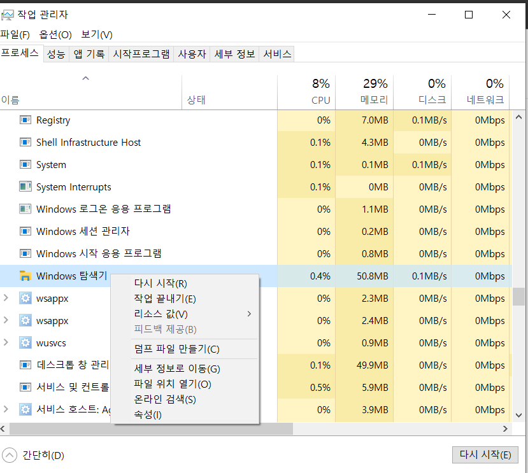Click the System process icon
The image size is (528, 473).
click(x=25, y=165)
